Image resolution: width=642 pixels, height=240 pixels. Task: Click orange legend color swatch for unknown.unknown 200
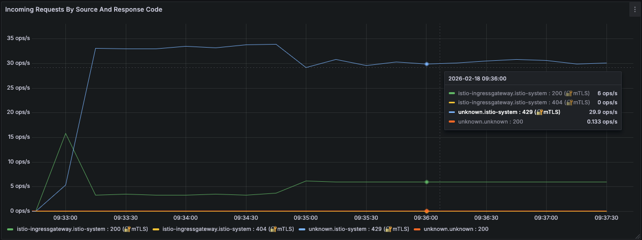coord(418,229)
